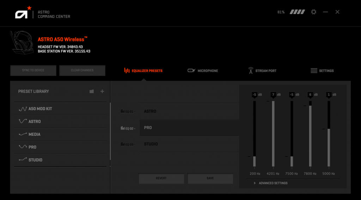The image size is (361, 200).
Task: Adjust the 7800 Hz band slider
Action: [310, 134]
